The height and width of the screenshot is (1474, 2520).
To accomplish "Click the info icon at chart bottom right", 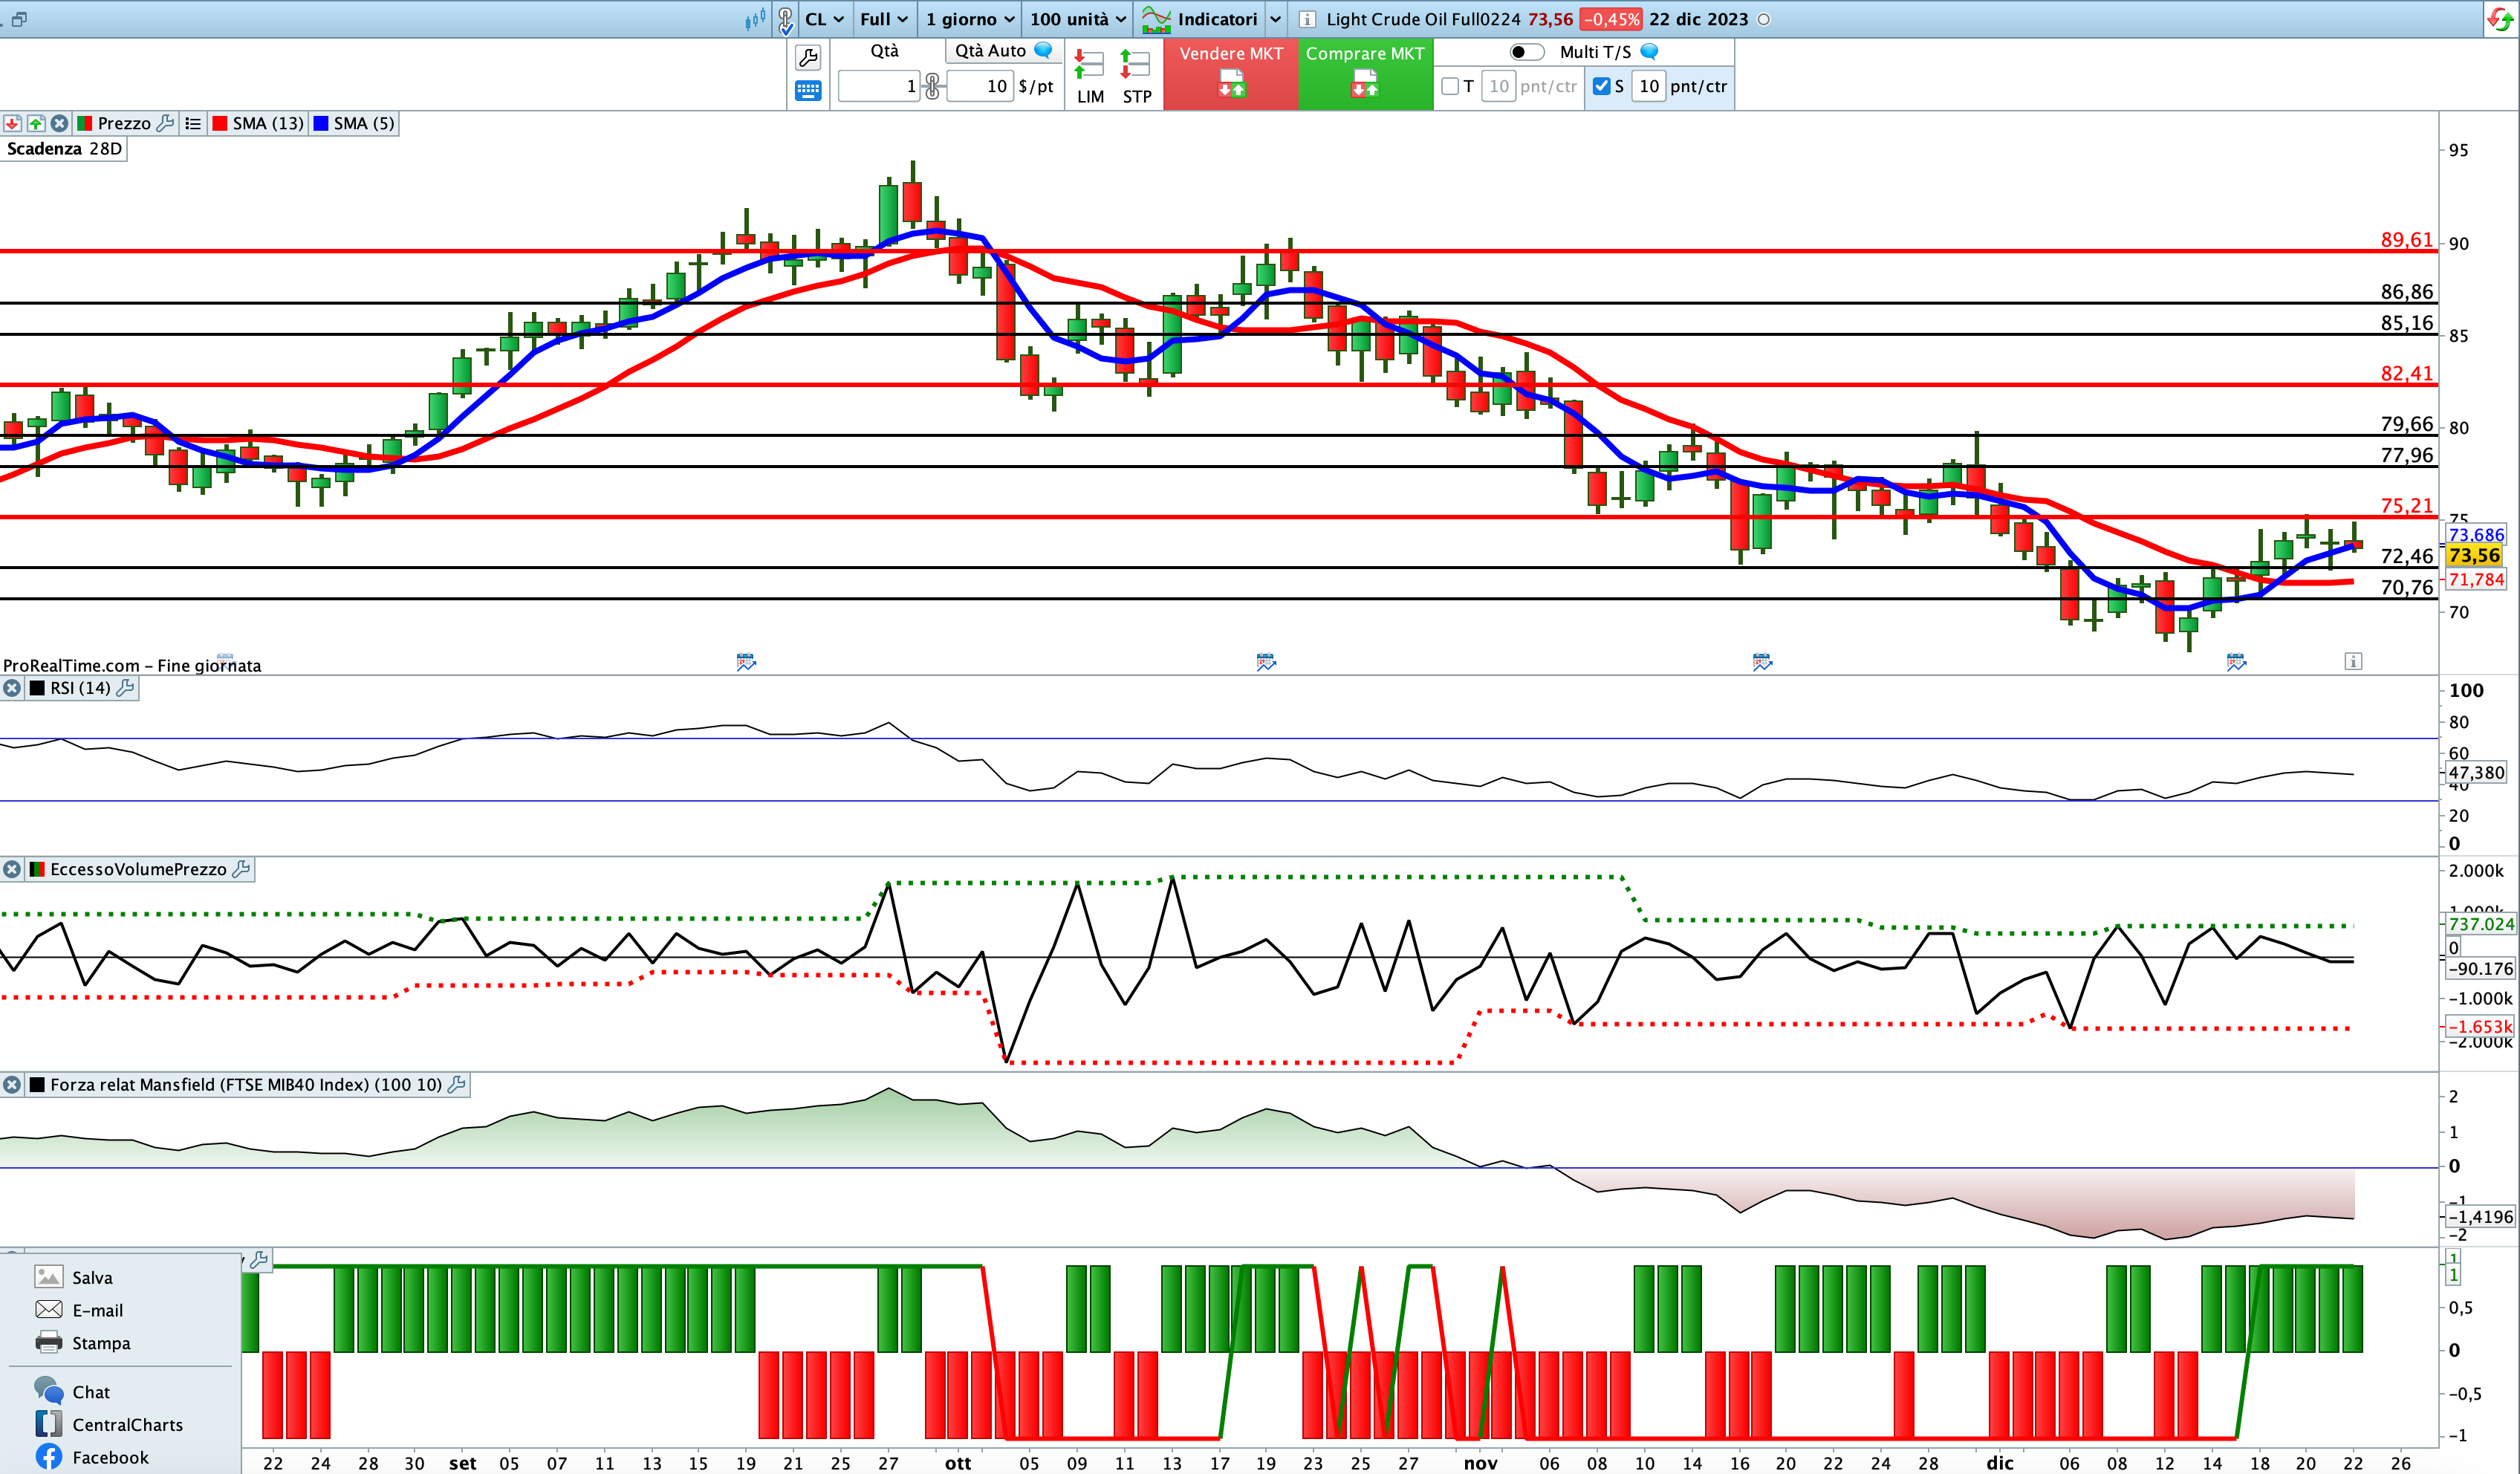I will pos(2353,661).
